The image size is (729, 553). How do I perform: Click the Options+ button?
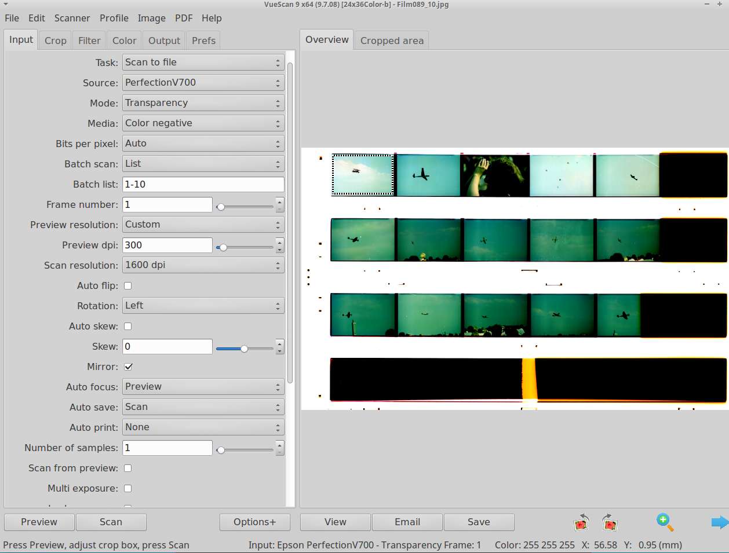[254, 522]
